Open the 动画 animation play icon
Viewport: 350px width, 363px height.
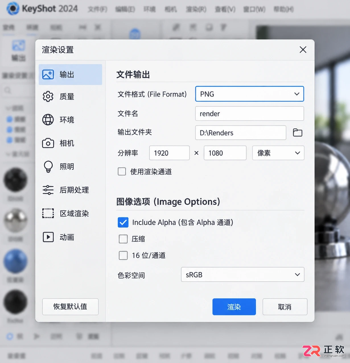point(48,237)
